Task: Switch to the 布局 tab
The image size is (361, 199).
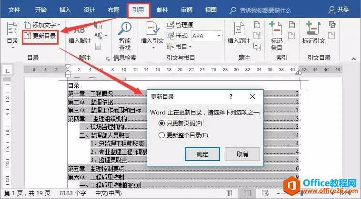Action: (x=114, y=9)
